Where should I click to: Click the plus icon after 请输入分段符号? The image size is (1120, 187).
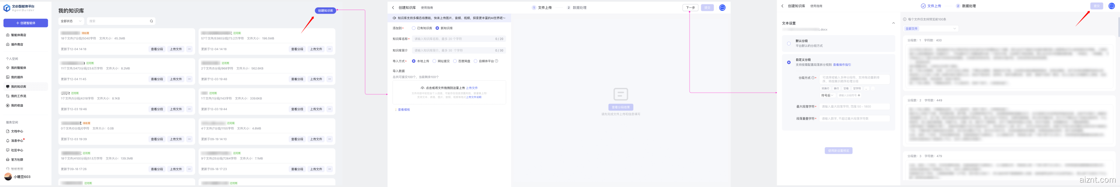(859, 95)
